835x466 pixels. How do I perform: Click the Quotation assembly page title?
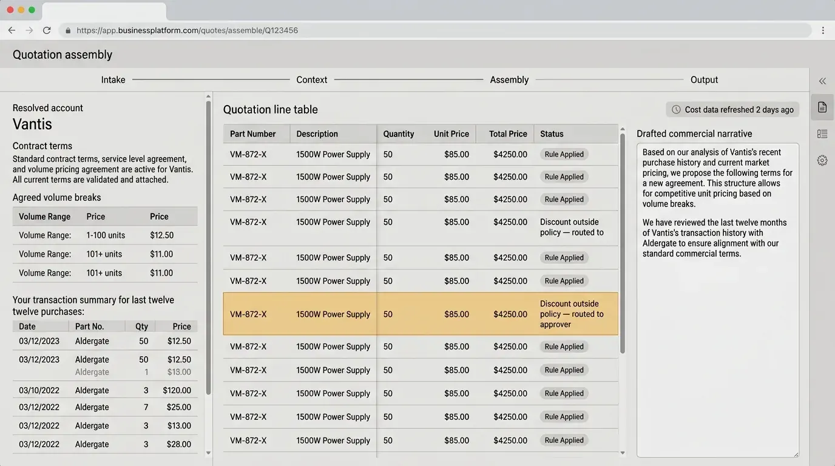[63, 55]
